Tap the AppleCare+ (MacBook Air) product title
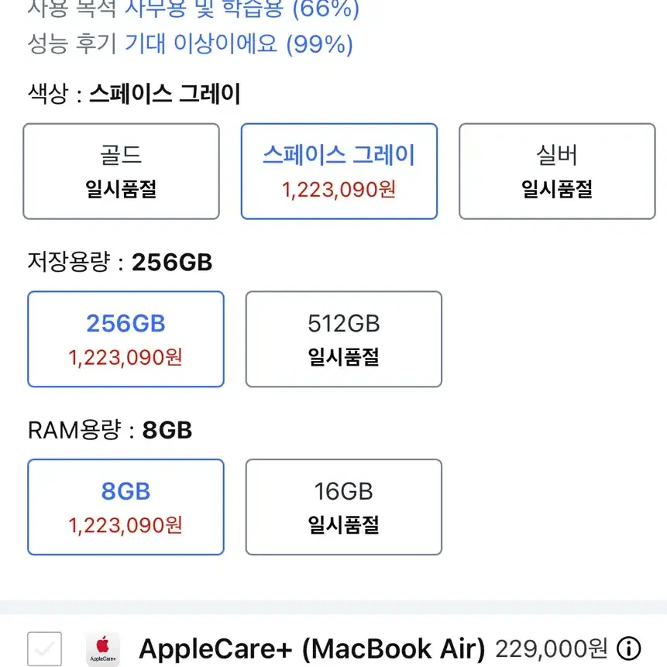667x667 pixels. coord(311,648)
